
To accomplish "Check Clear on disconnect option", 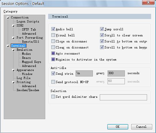I will (53, 47).
